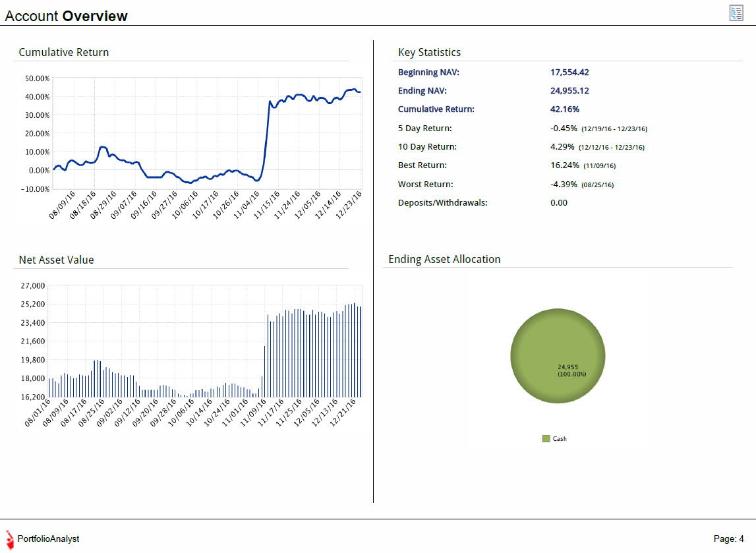Select the Cash legend text
The width and height of the screenshot is (756, 553).
[x=560, y=439]
